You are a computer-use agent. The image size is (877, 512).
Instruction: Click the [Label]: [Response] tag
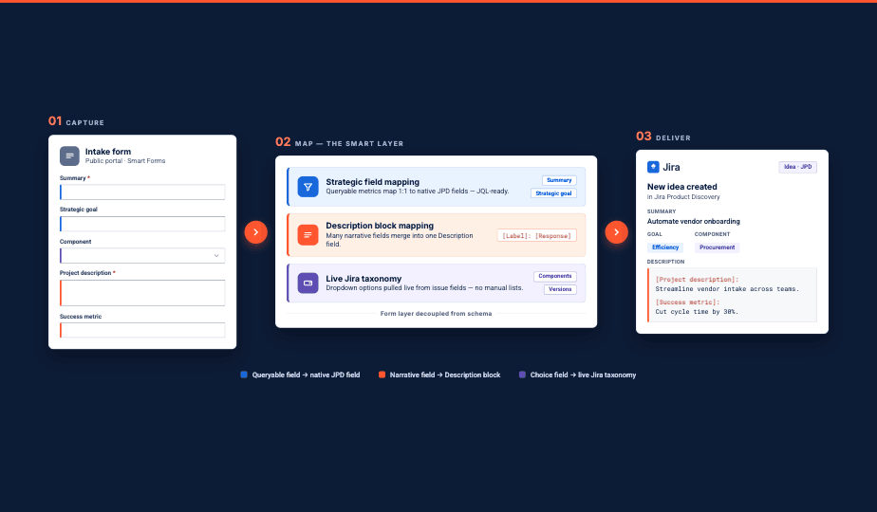tap(536, 236)
